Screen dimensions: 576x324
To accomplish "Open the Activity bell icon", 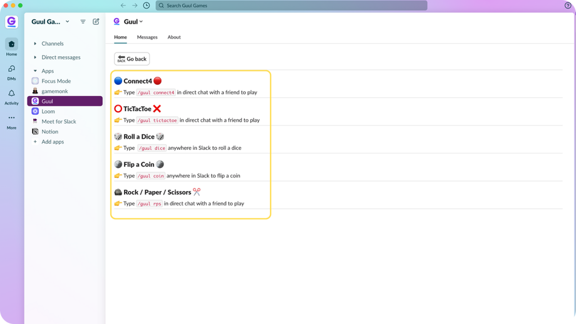I will pos(11,94).
